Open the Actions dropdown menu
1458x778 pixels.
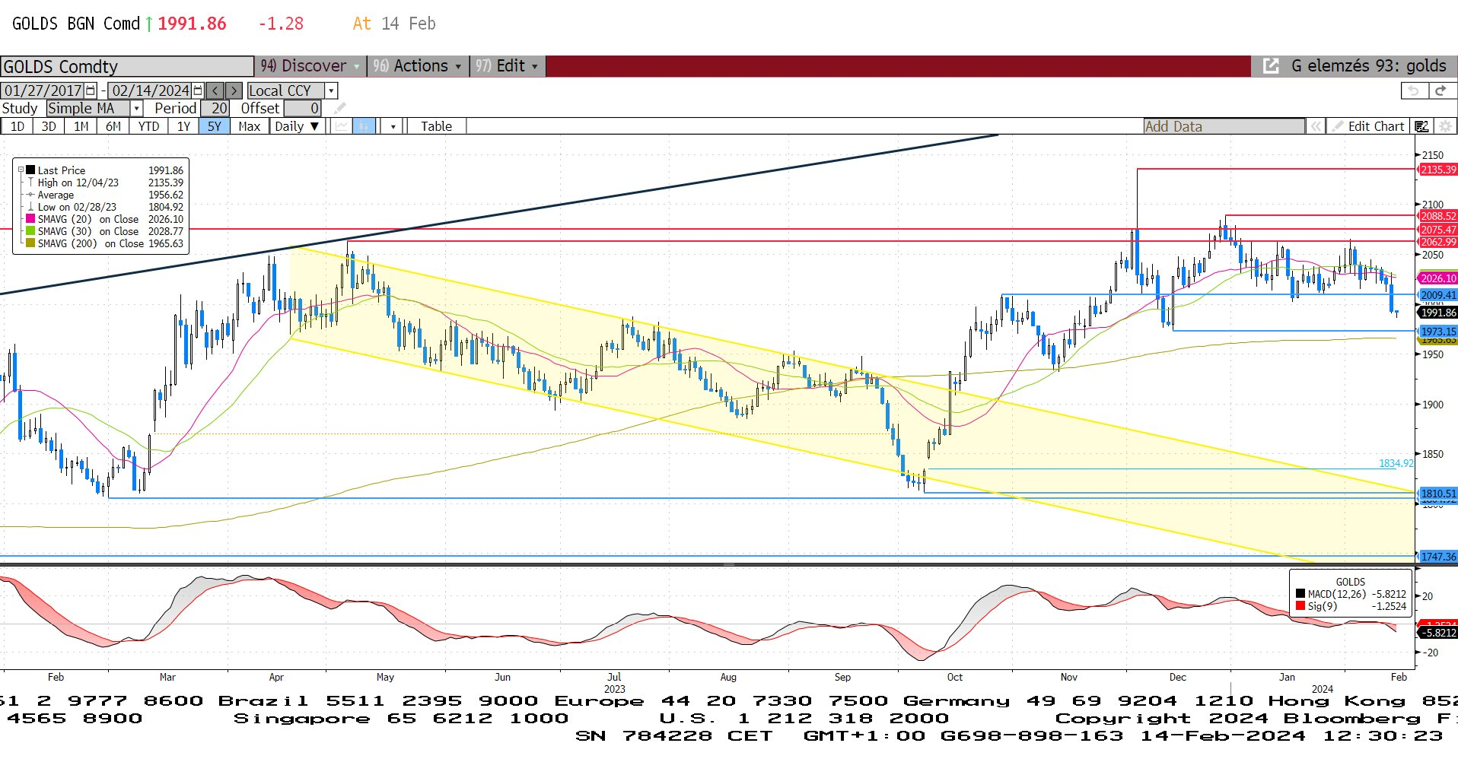[418, 66]
